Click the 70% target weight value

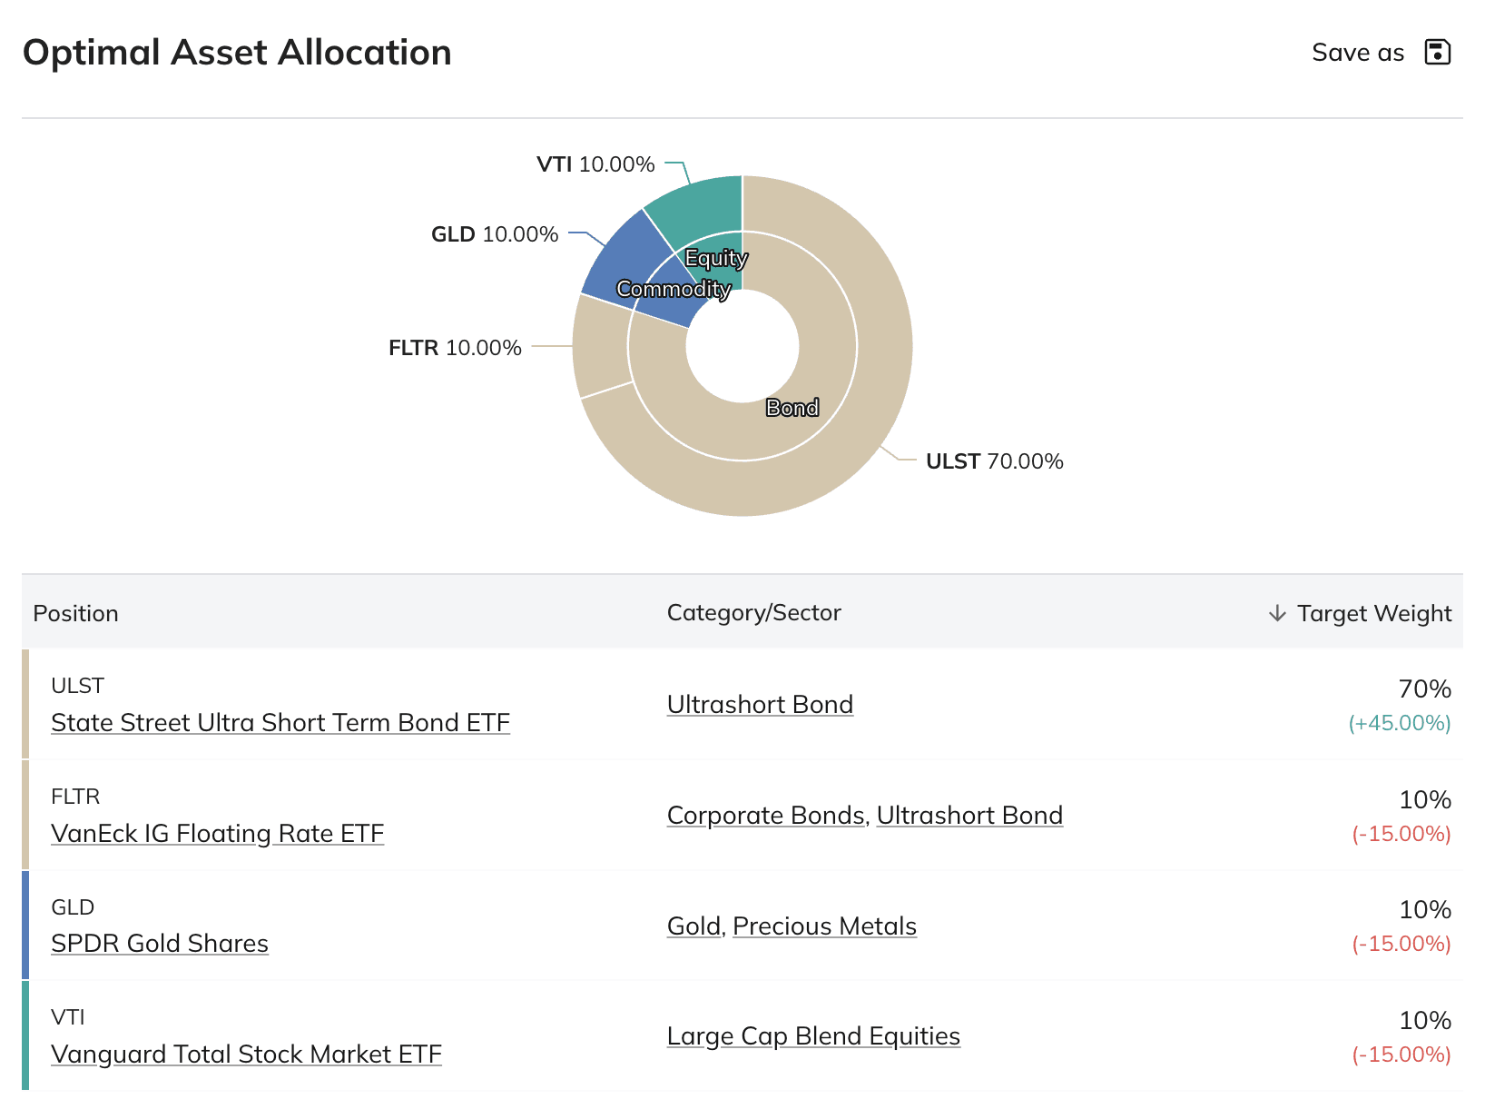point(1425,689)
